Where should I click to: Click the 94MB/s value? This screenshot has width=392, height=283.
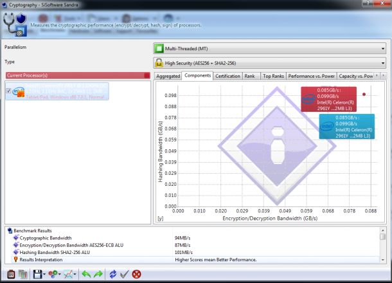(183, 238)
